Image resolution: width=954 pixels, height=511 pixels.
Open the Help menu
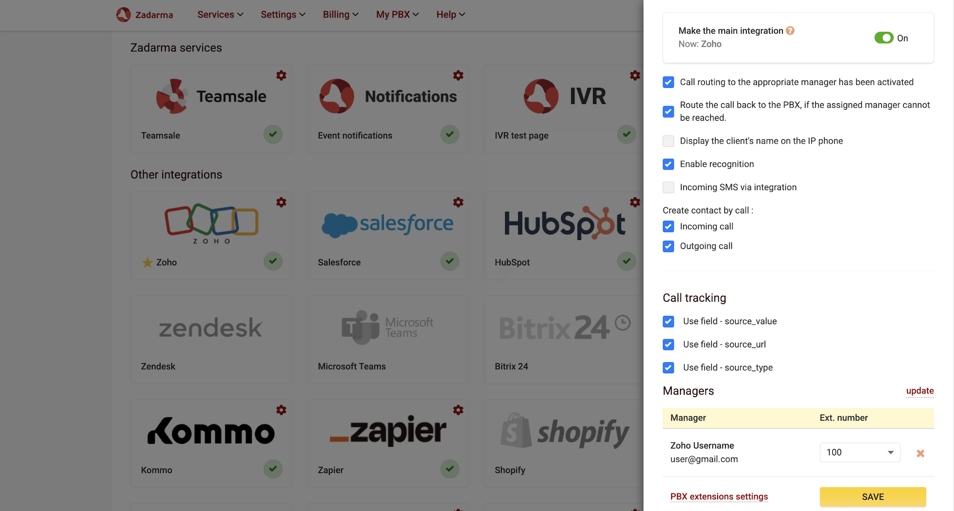(450, 14)
